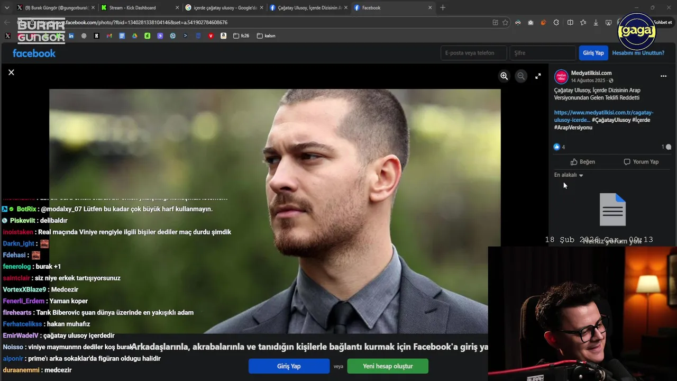Bookmark this page with the star
This screenshot has width=677, height=381.
[x=505, y=23]
